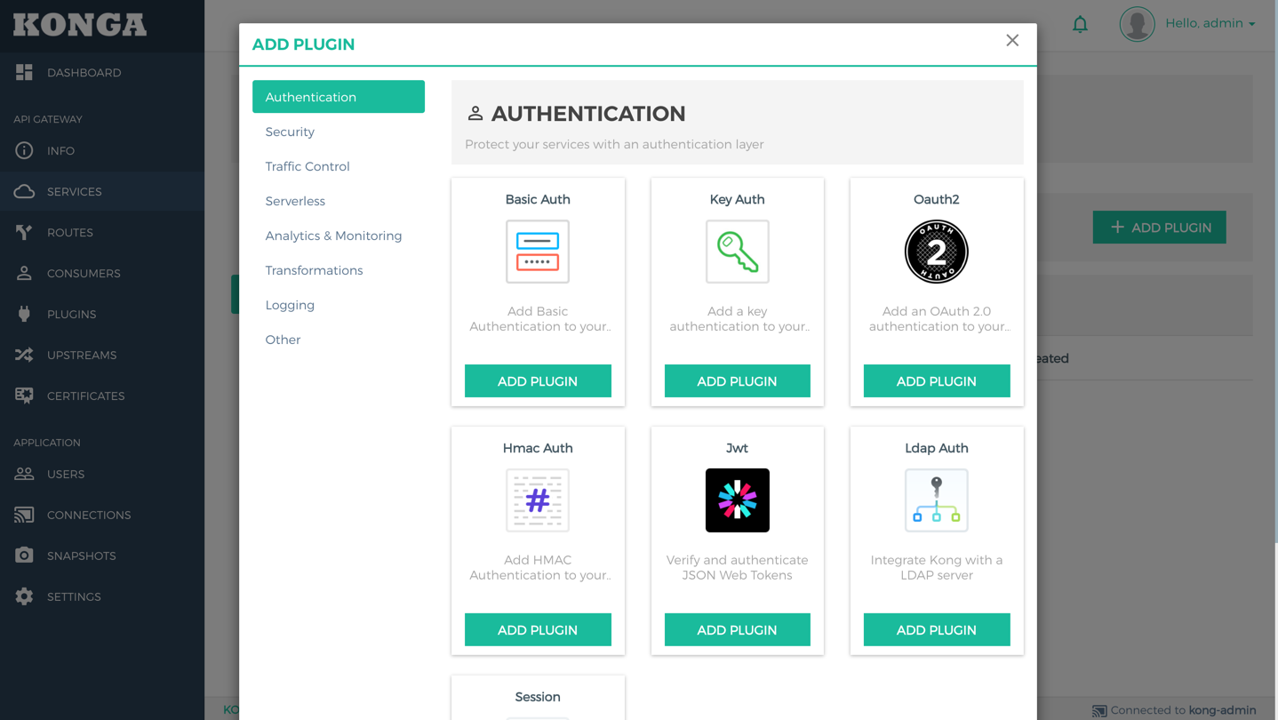Click the Basic Auth form icon
This screenshot has width=1278, height=720.
tap(538, 252)
